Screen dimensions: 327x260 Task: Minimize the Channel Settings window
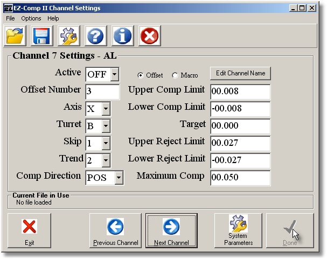293,8
